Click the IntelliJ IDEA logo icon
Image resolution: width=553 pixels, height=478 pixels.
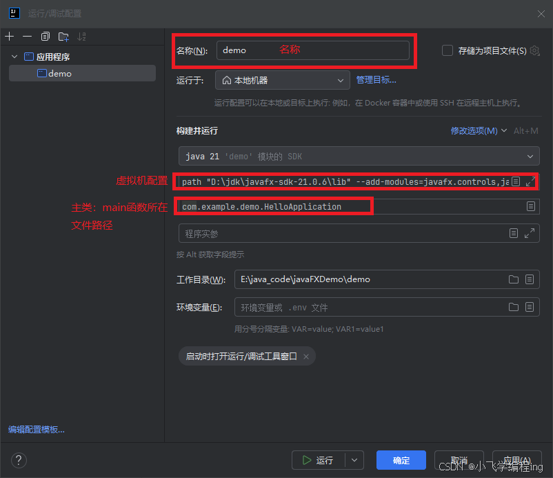click(14, 13)
